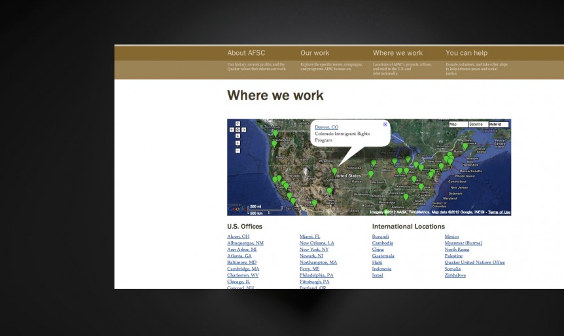Select the green marker in Missouri
This screenshot has height=336, width=564.
click(371, 174)
